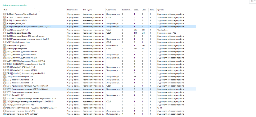
Task: Sort by the Состояние column header
Action: click(x=111, y=10)
